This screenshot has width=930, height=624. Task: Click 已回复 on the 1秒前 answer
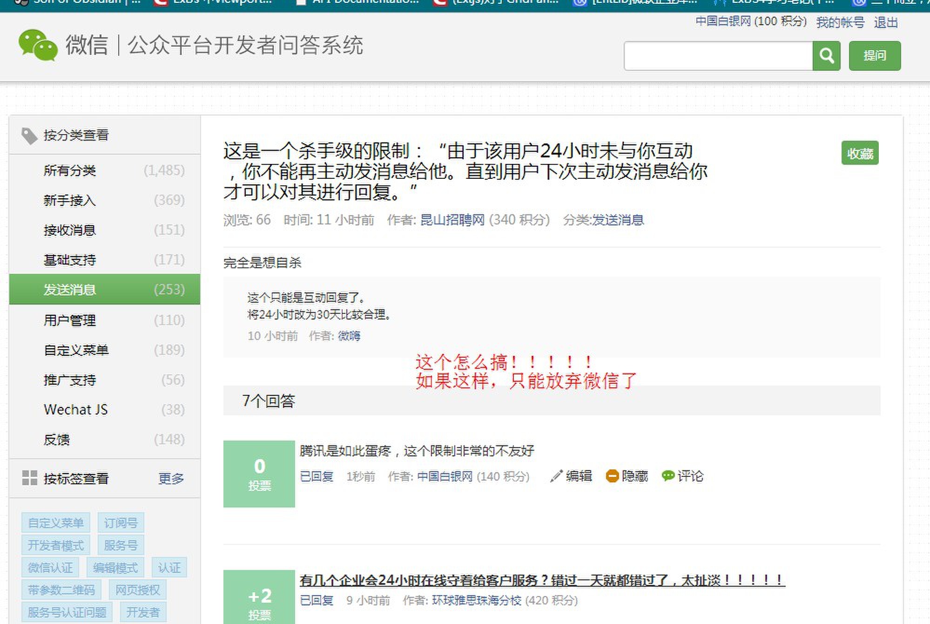tap(317, 476)
